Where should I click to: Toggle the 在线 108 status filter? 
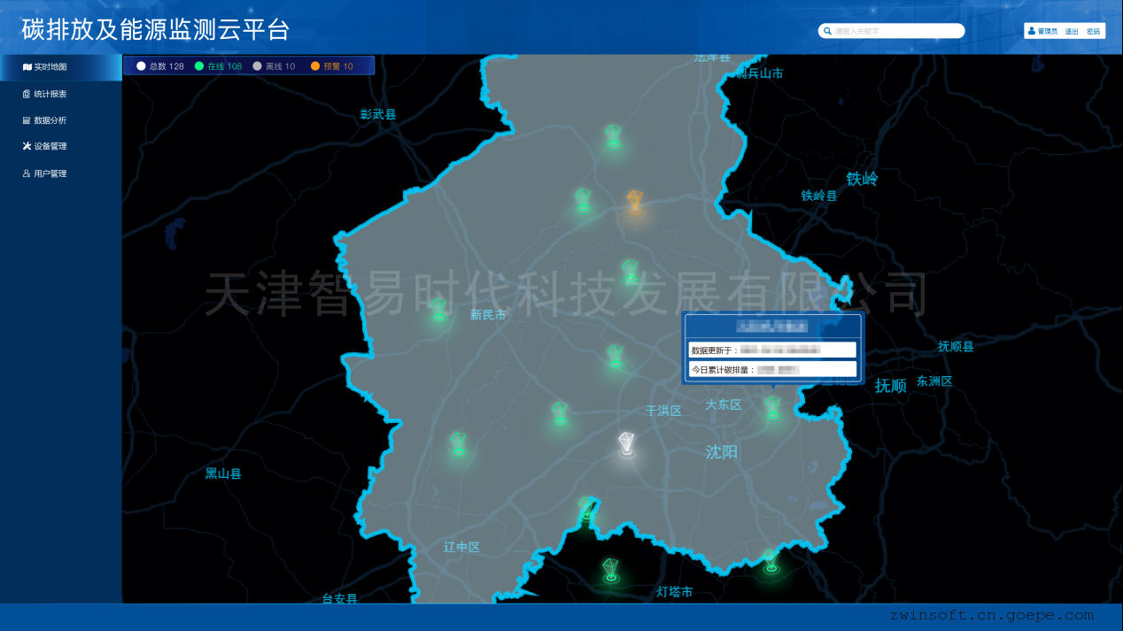coord(218,66)
